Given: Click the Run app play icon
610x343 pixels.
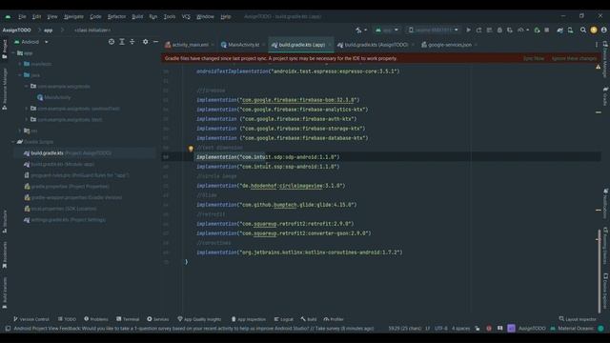Looking at the screenshot, I should pyautogui.click(x=468, y=30).
